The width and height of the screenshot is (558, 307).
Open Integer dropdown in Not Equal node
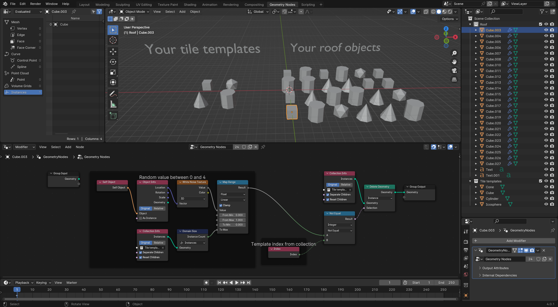coord(340,225)
